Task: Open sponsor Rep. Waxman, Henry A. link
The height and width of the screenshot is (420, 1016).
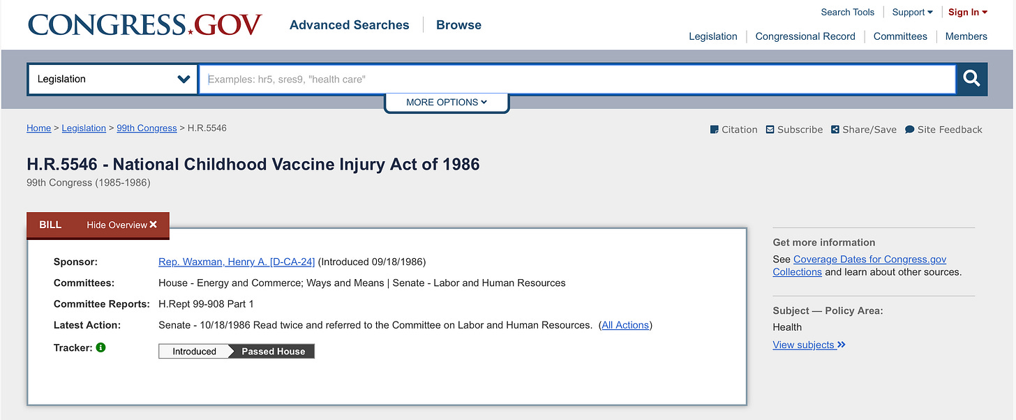Action: (x=237, y=262)
